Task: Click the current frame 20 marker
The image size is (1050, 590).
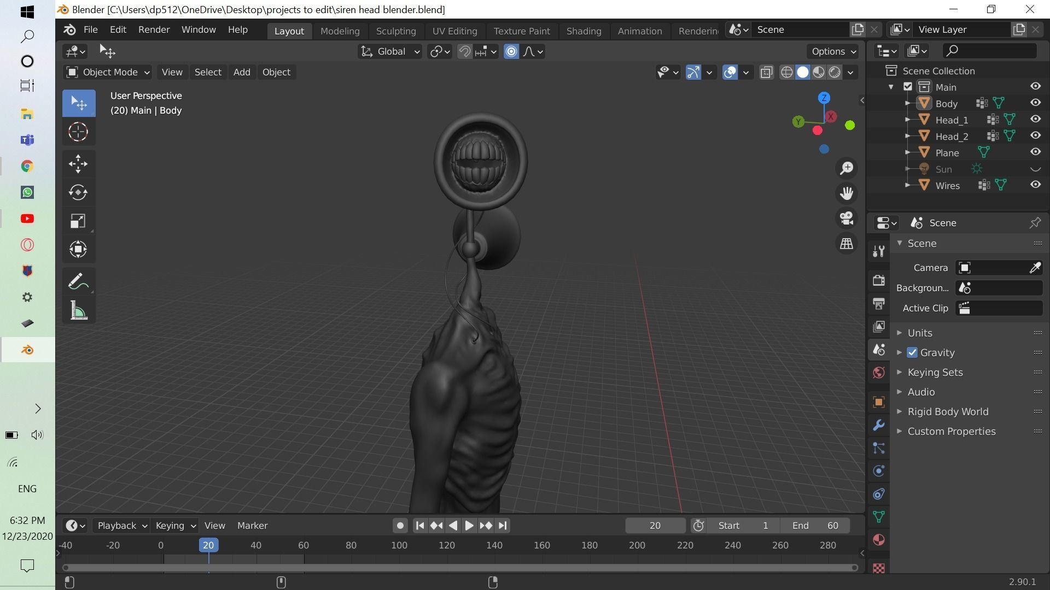Action: [x=208, y=545]
